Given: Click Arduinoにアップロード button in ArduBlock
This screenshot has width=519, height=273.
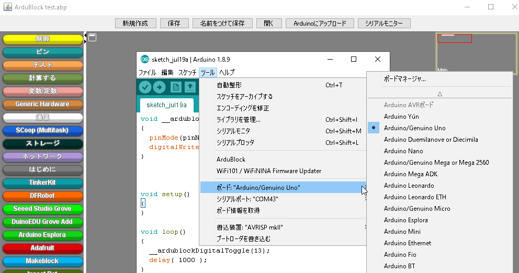Looking at the screenshot, I should click(x=320, y=23).
